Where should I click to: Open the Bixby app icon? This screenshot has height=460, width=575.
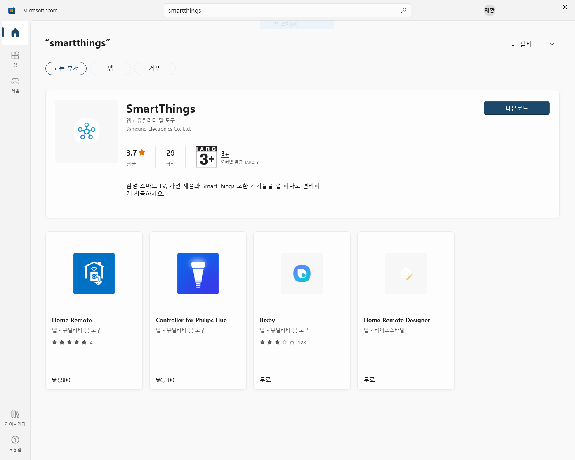(x=302, y=274)
